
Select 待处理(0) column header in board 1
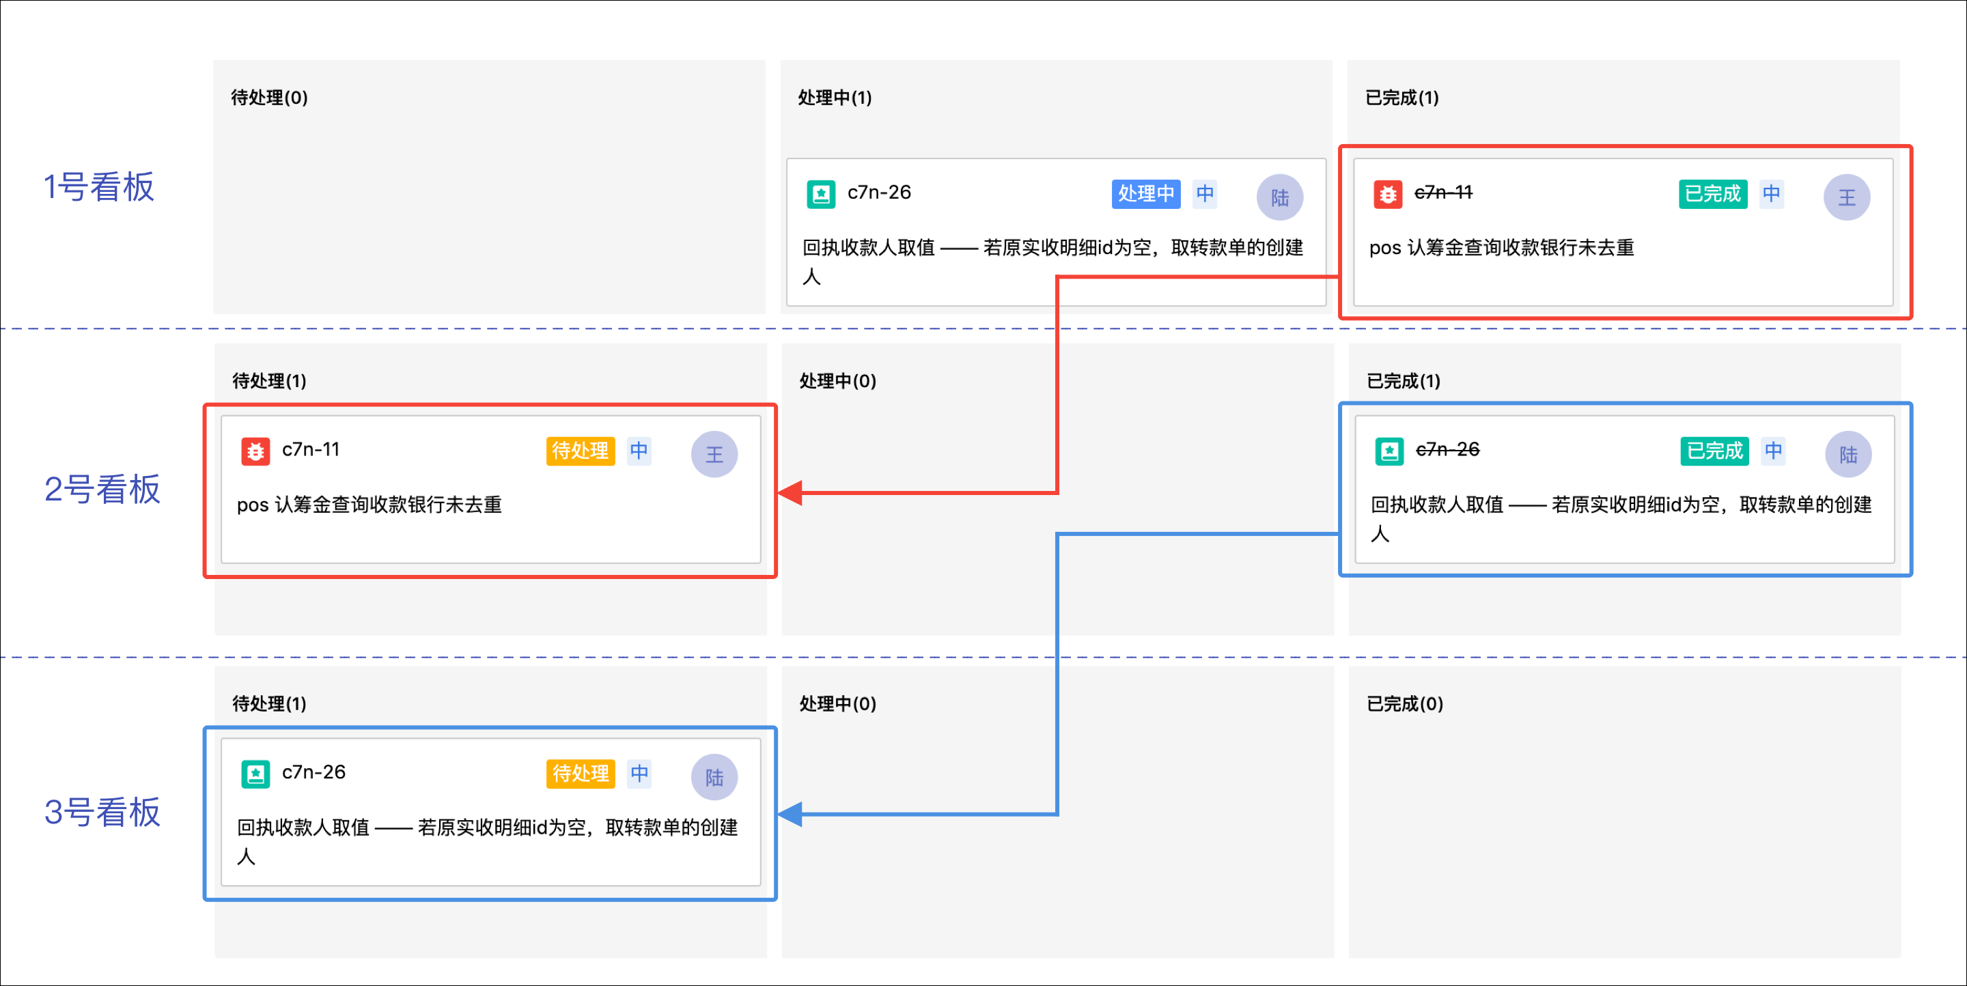269,98
